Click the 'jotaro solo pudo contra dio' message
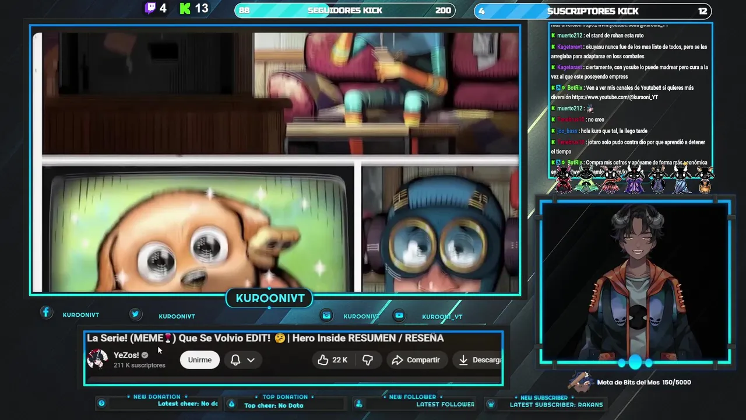This screenshot has width=746, height=420. pyautogui.click(x=628, y=147)
